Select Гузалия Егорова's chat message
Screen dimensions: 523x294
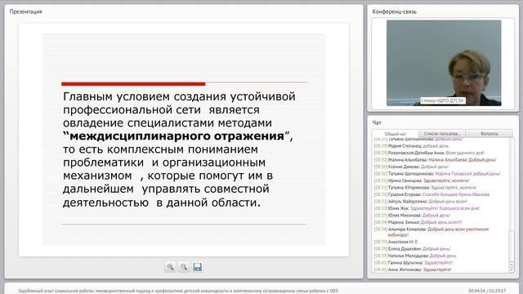431,194
